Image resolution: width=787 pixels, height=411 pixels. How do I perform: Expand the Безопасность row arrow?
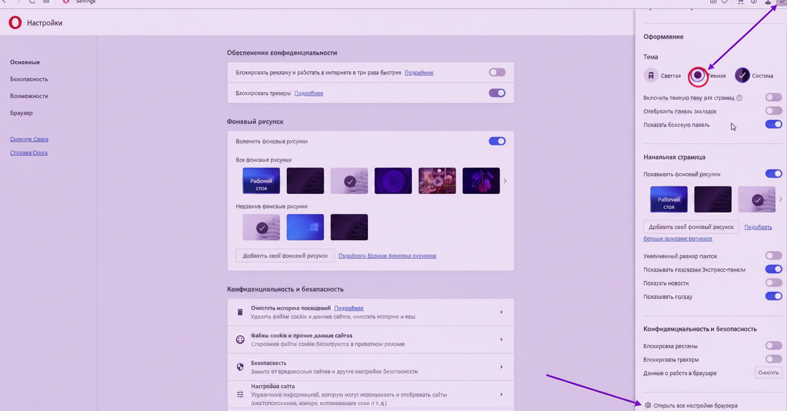[501, 367]
